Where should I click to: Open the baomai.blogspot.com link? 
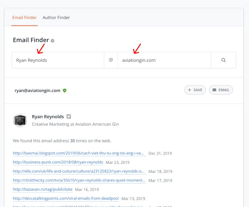click(x=79, y=153)
